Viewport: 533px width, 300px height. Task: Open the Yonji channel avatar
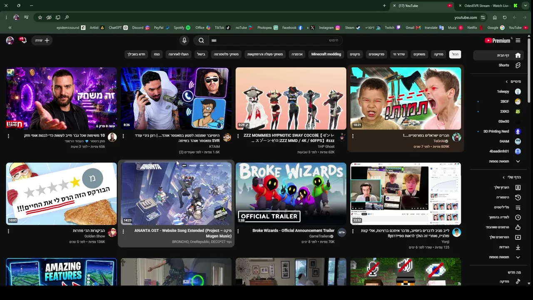click(457, 232)
